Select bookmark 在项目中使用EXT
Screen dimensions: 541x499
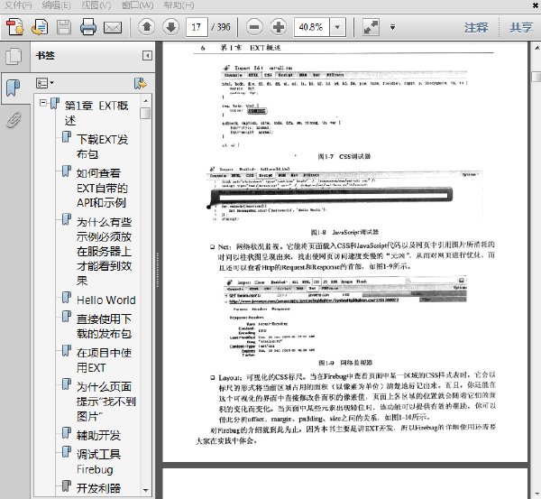click(104, 360)
